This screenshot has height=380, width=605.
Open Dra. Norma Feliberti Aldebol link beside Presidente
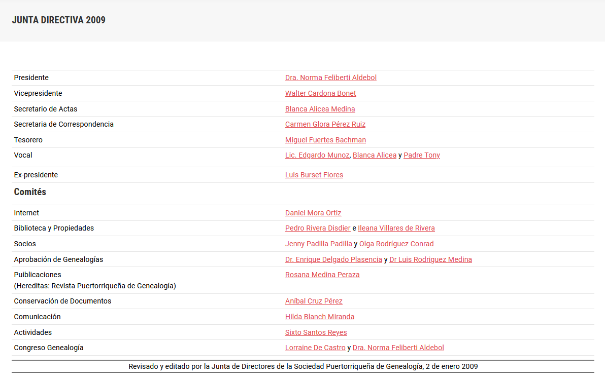point(330,78)
